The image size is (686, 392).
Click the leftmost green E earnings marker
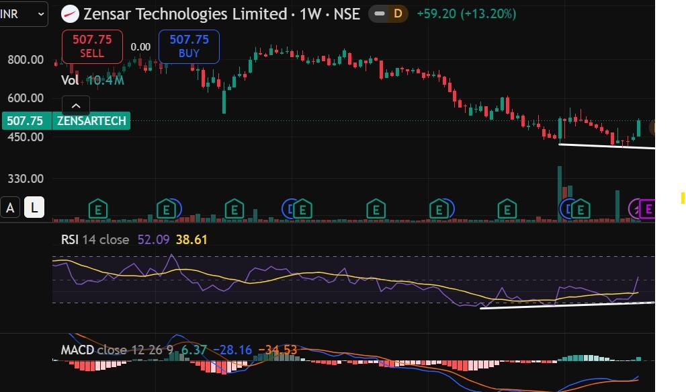coord(98,209)
